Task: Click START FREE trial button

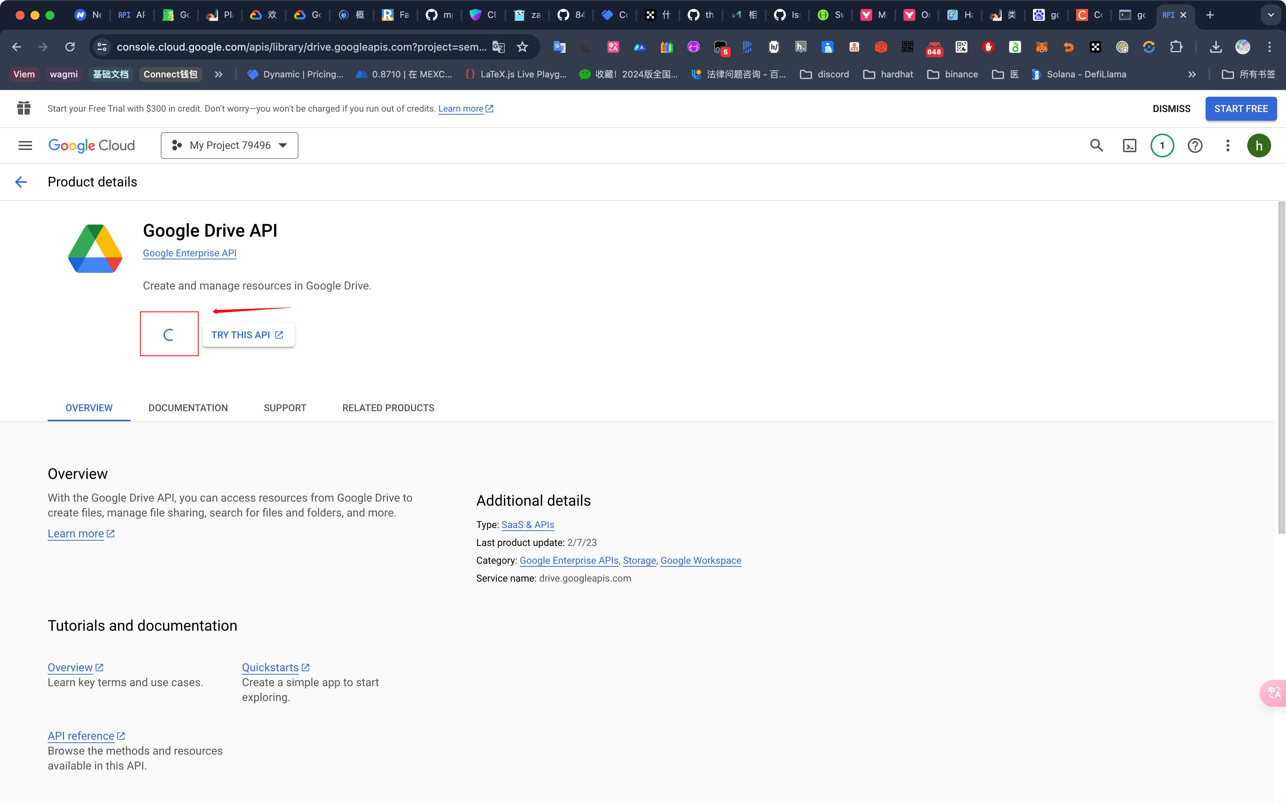Action: 1241,109
